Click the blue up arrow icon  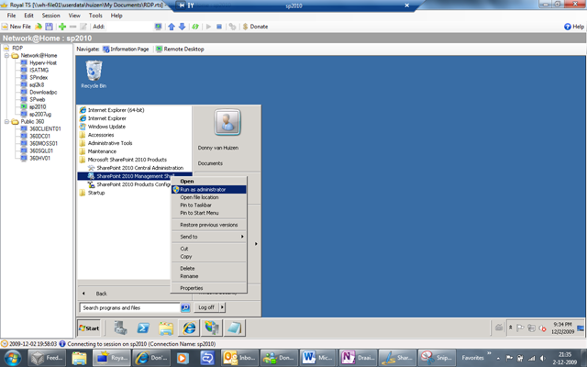click(172, 27)
